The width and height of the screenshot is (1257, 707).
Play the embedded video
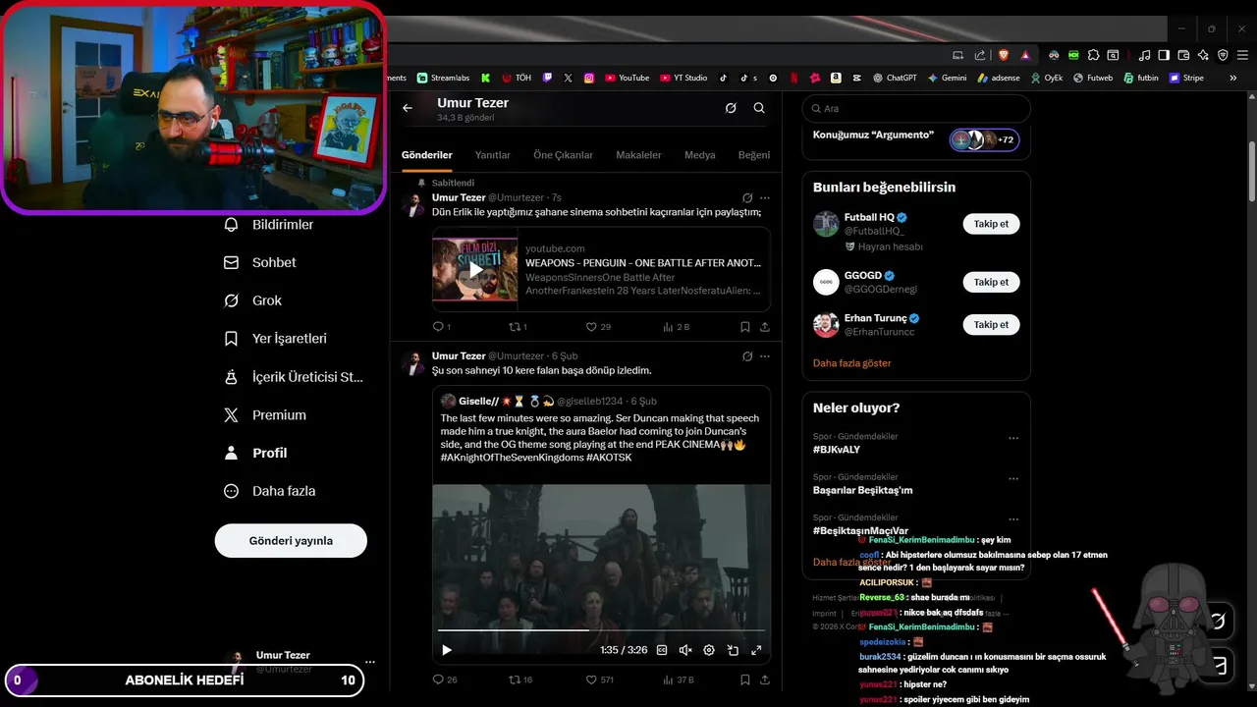click(x=447, y=650)
